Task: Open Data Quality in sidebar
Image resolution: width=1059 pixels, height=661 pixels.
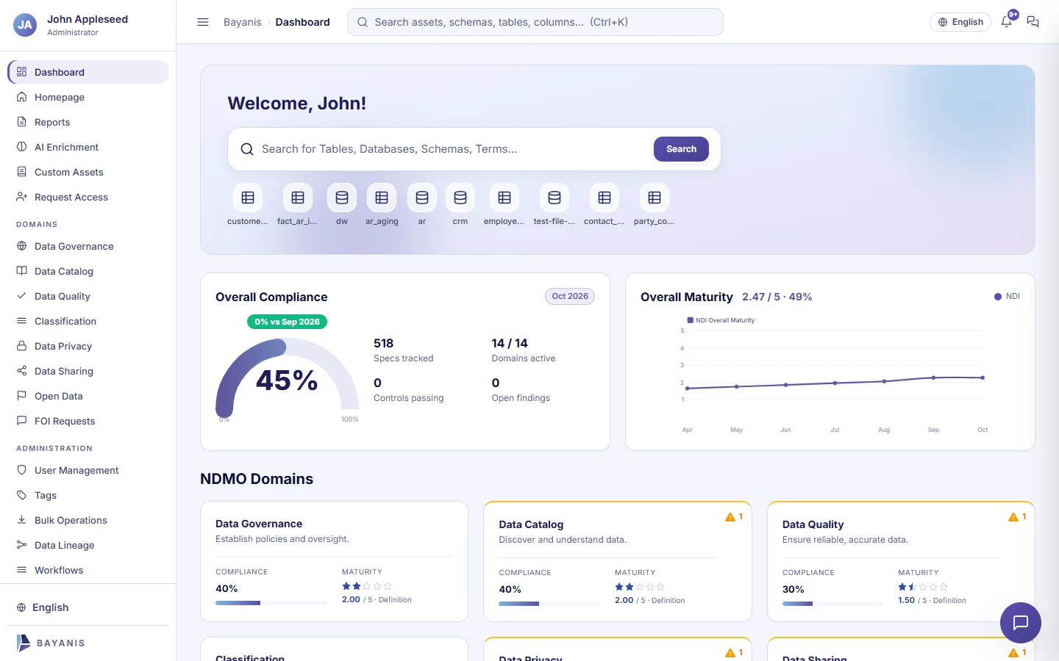Action: coord(88,296)
